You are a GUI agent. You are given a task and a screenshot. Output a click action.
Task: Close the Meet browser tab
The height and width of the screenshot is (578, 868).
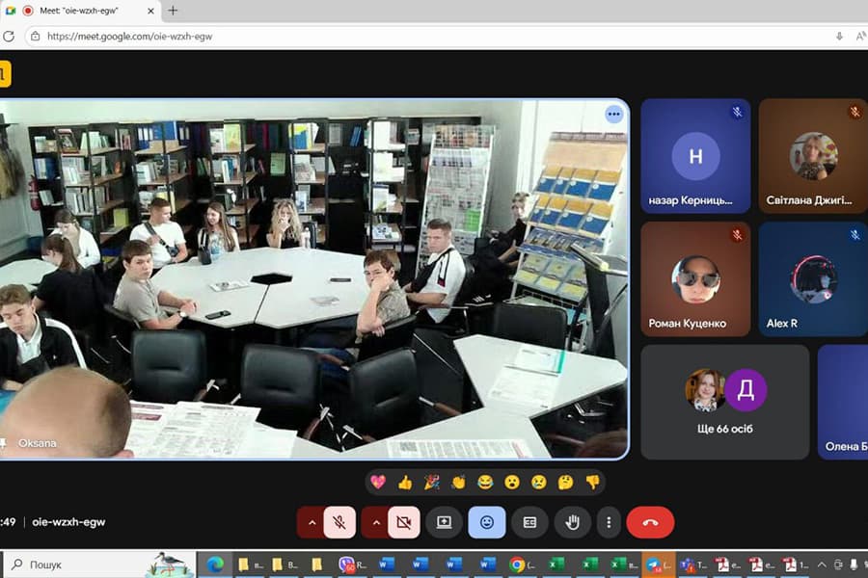point(150,11)
